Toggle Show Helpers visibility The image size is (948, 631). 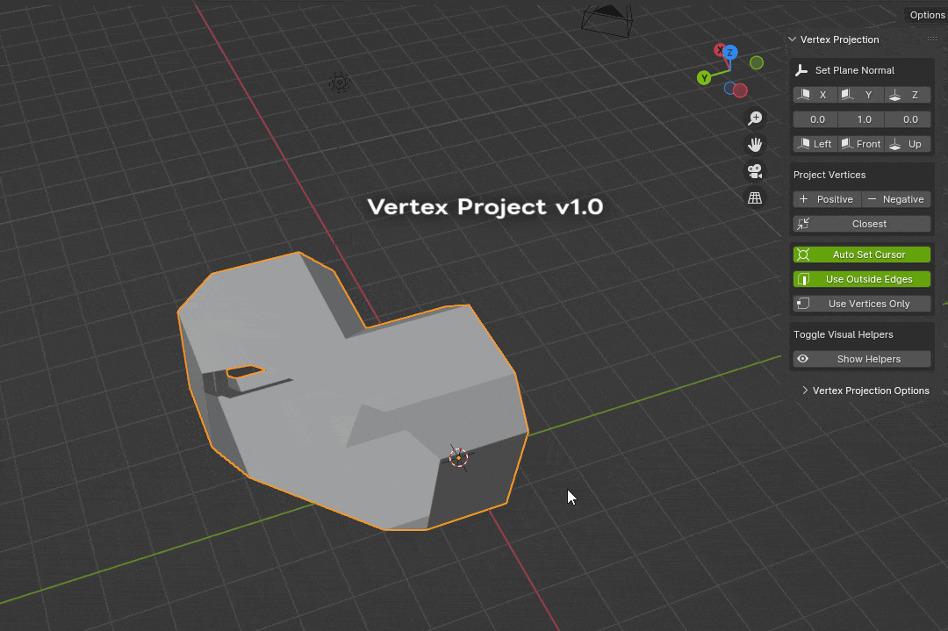[x=862, y=359]
